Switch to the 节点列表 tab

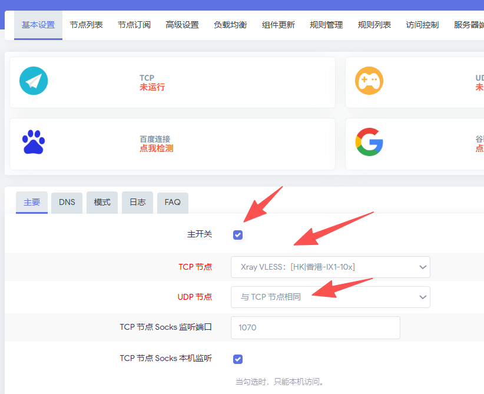[x=86, y=25]
